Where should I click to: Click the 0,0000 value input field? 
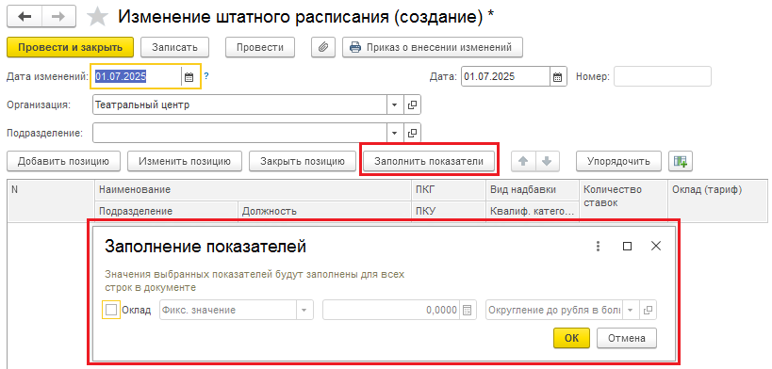tap(391, 311)
